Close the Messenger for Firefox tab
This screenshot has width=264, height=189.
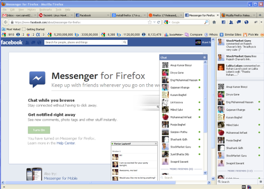217,15
